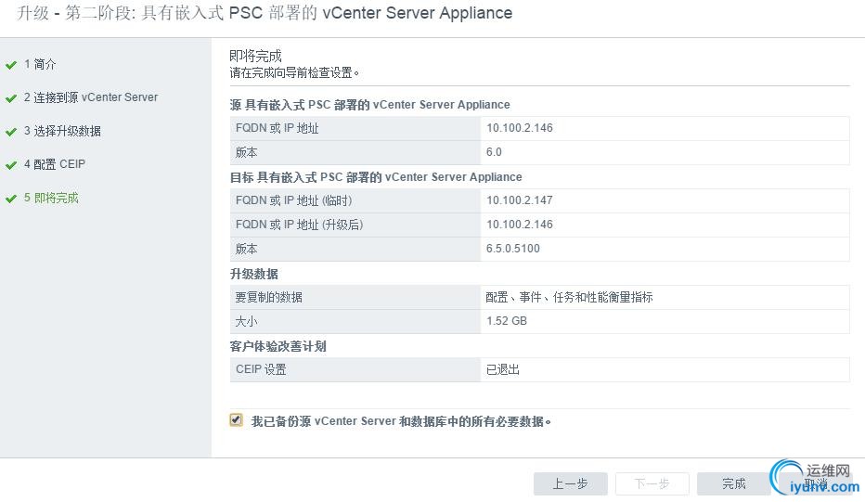The image size is (865, 502).
Task: Open step 2 连接到源 vCenter Server
Action: (x=91, y=97)
